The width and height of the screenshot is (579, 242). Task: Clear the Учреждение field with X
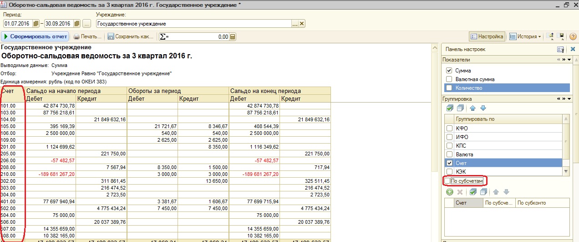(302, 24)
